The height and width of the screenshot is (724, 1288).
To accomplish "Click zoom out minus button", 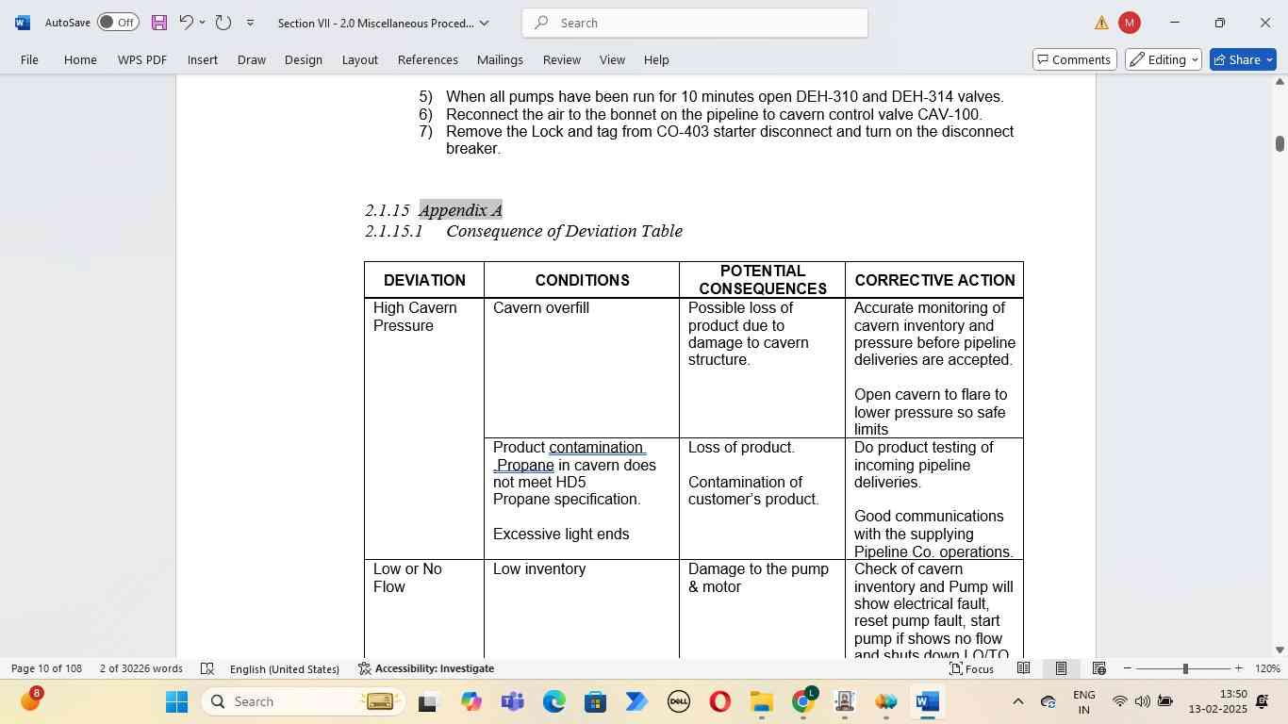I will click(x=1127, y=668).
